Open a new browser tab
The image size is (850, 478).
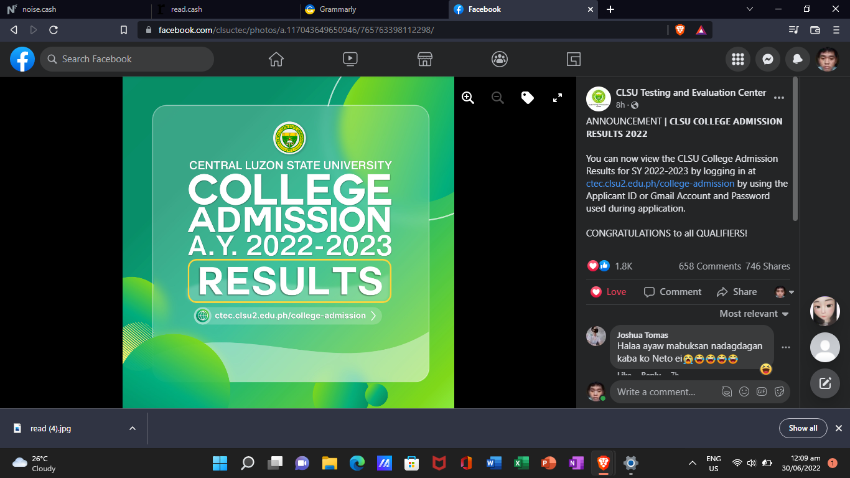coord(610,9)
